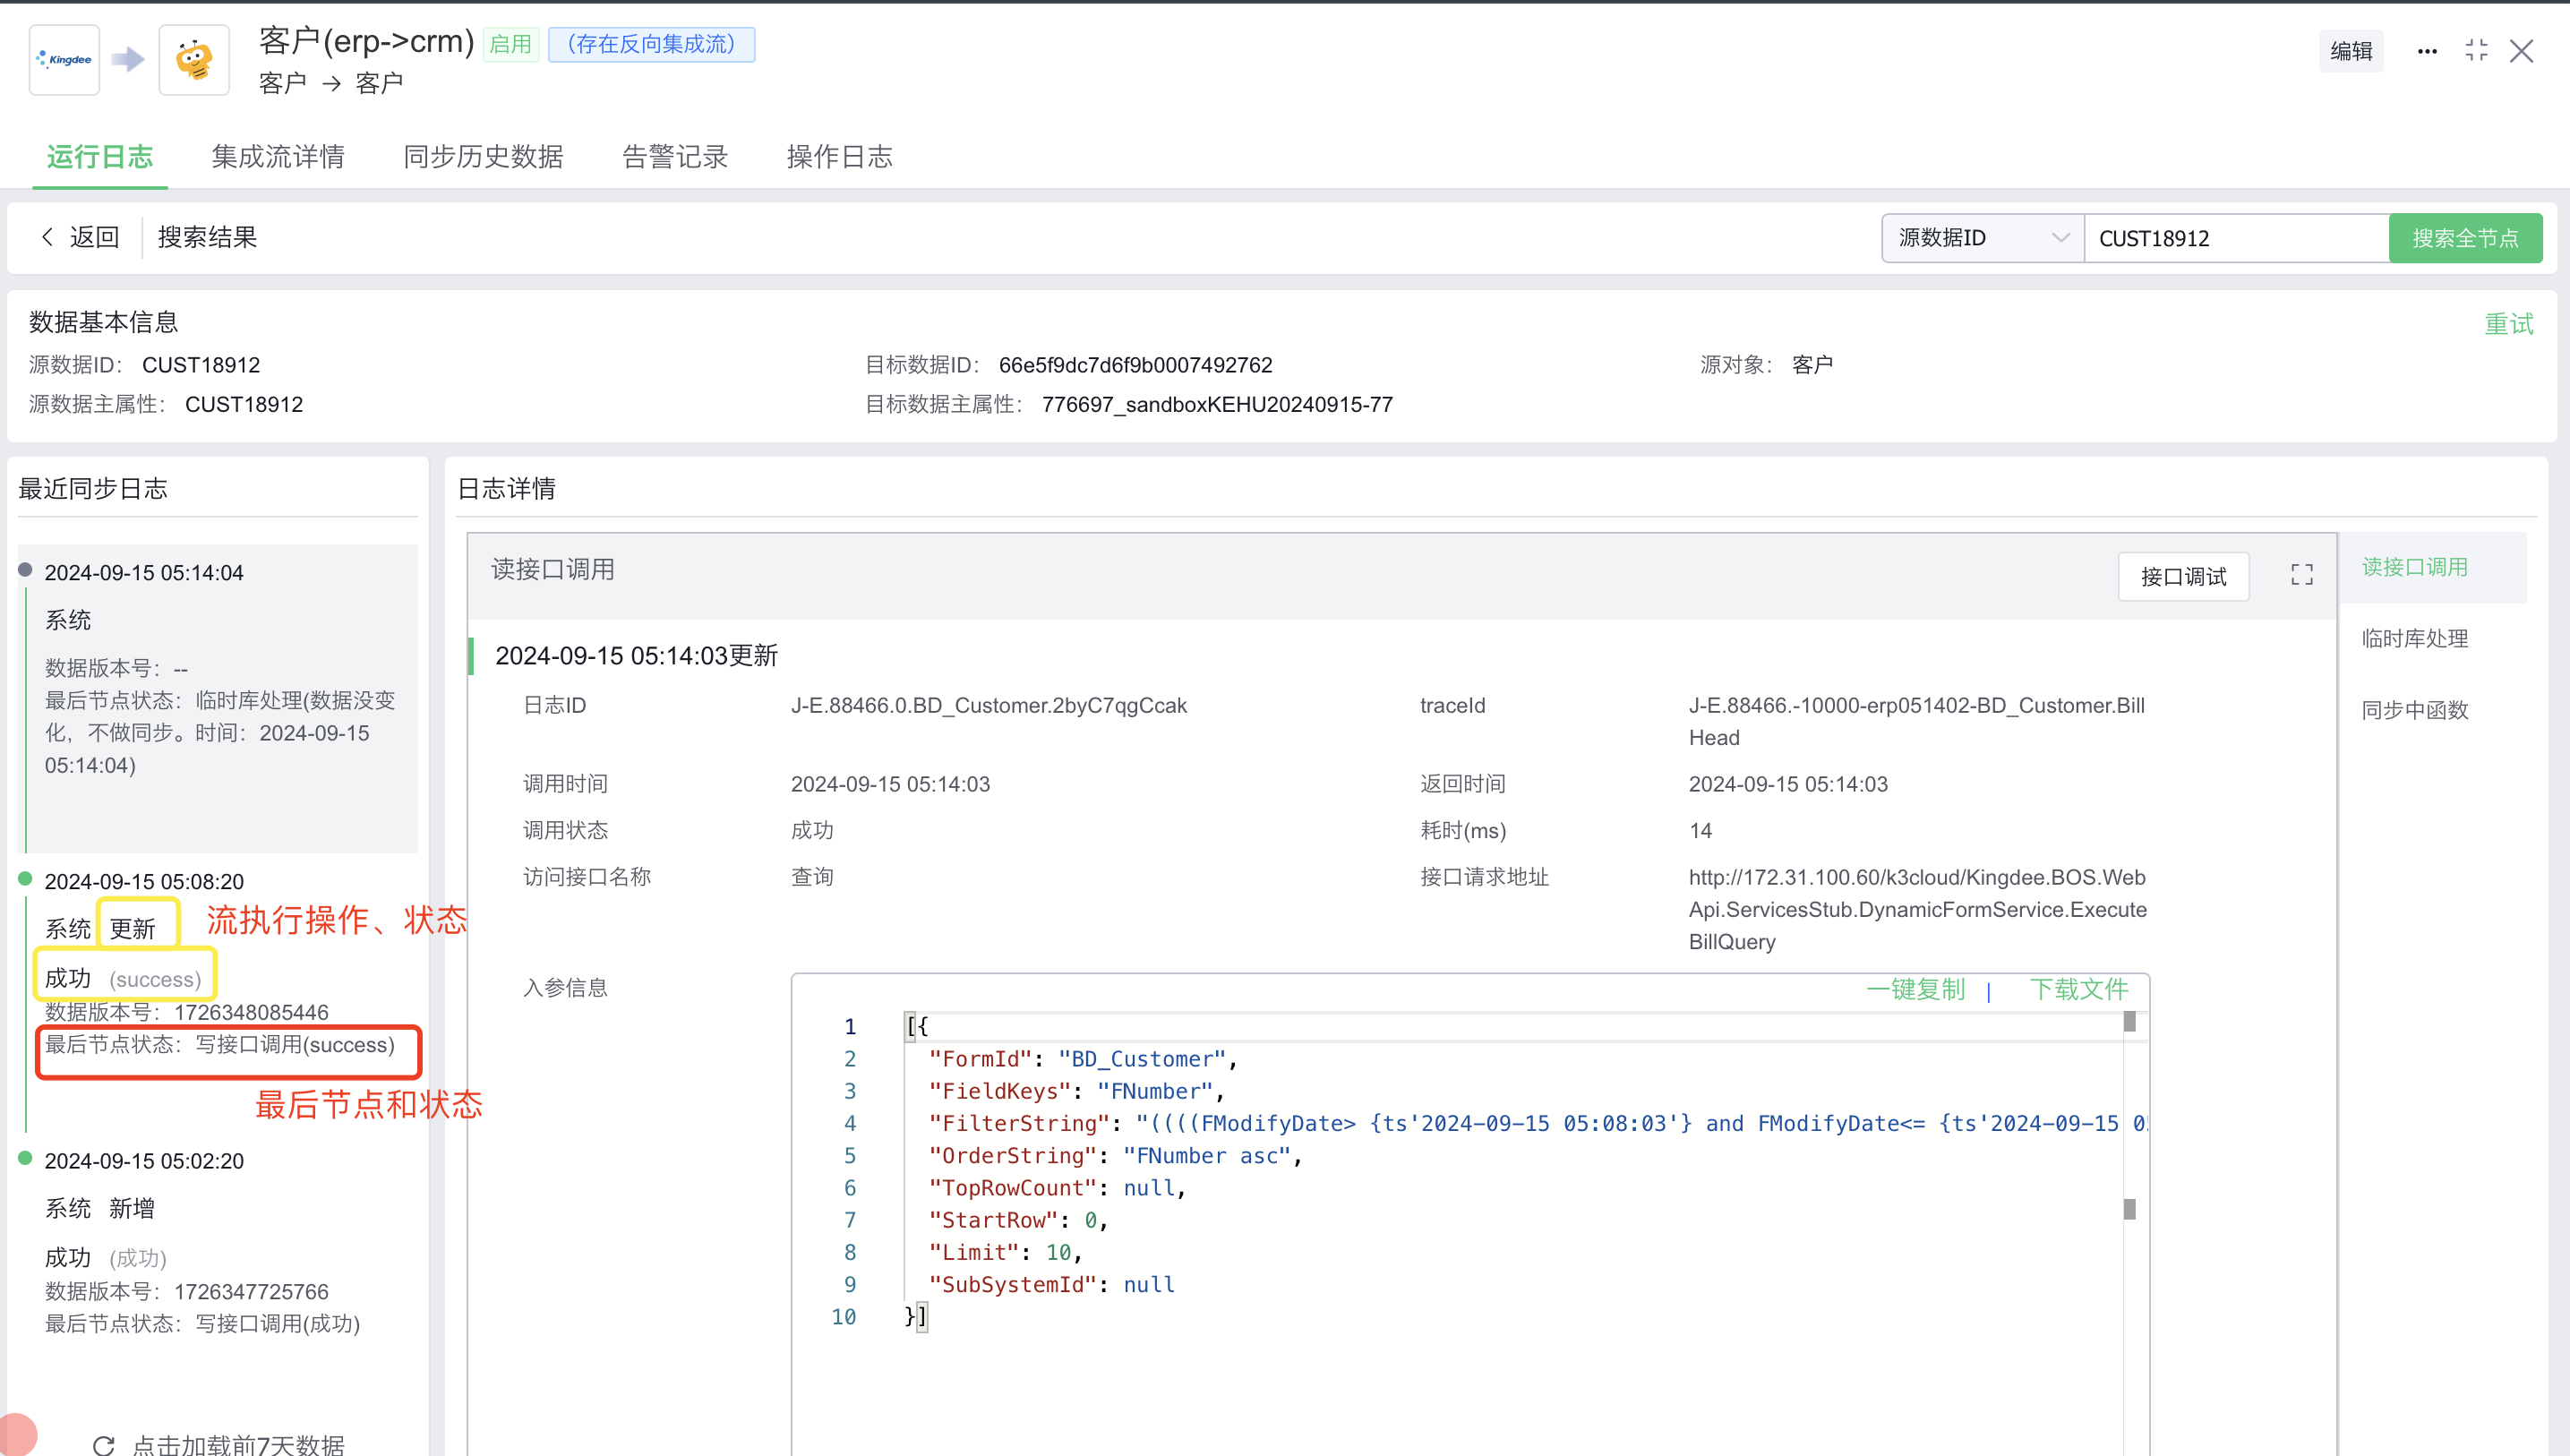Image resolution: width=2570 pixels, height=1456 pixels.
Task: Open the 告警记录 tab
Action: 675,157
